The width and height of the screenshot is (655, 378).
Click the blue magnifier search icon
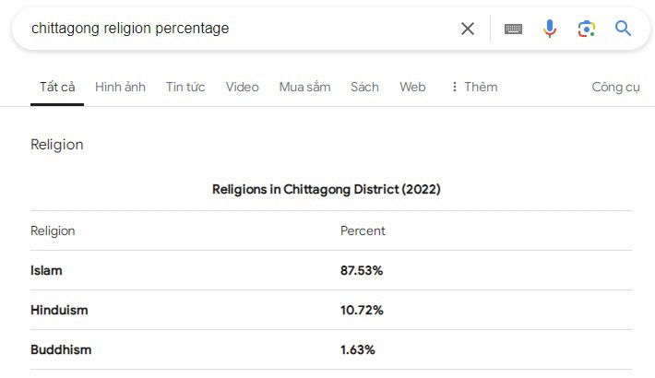point(624,29)
